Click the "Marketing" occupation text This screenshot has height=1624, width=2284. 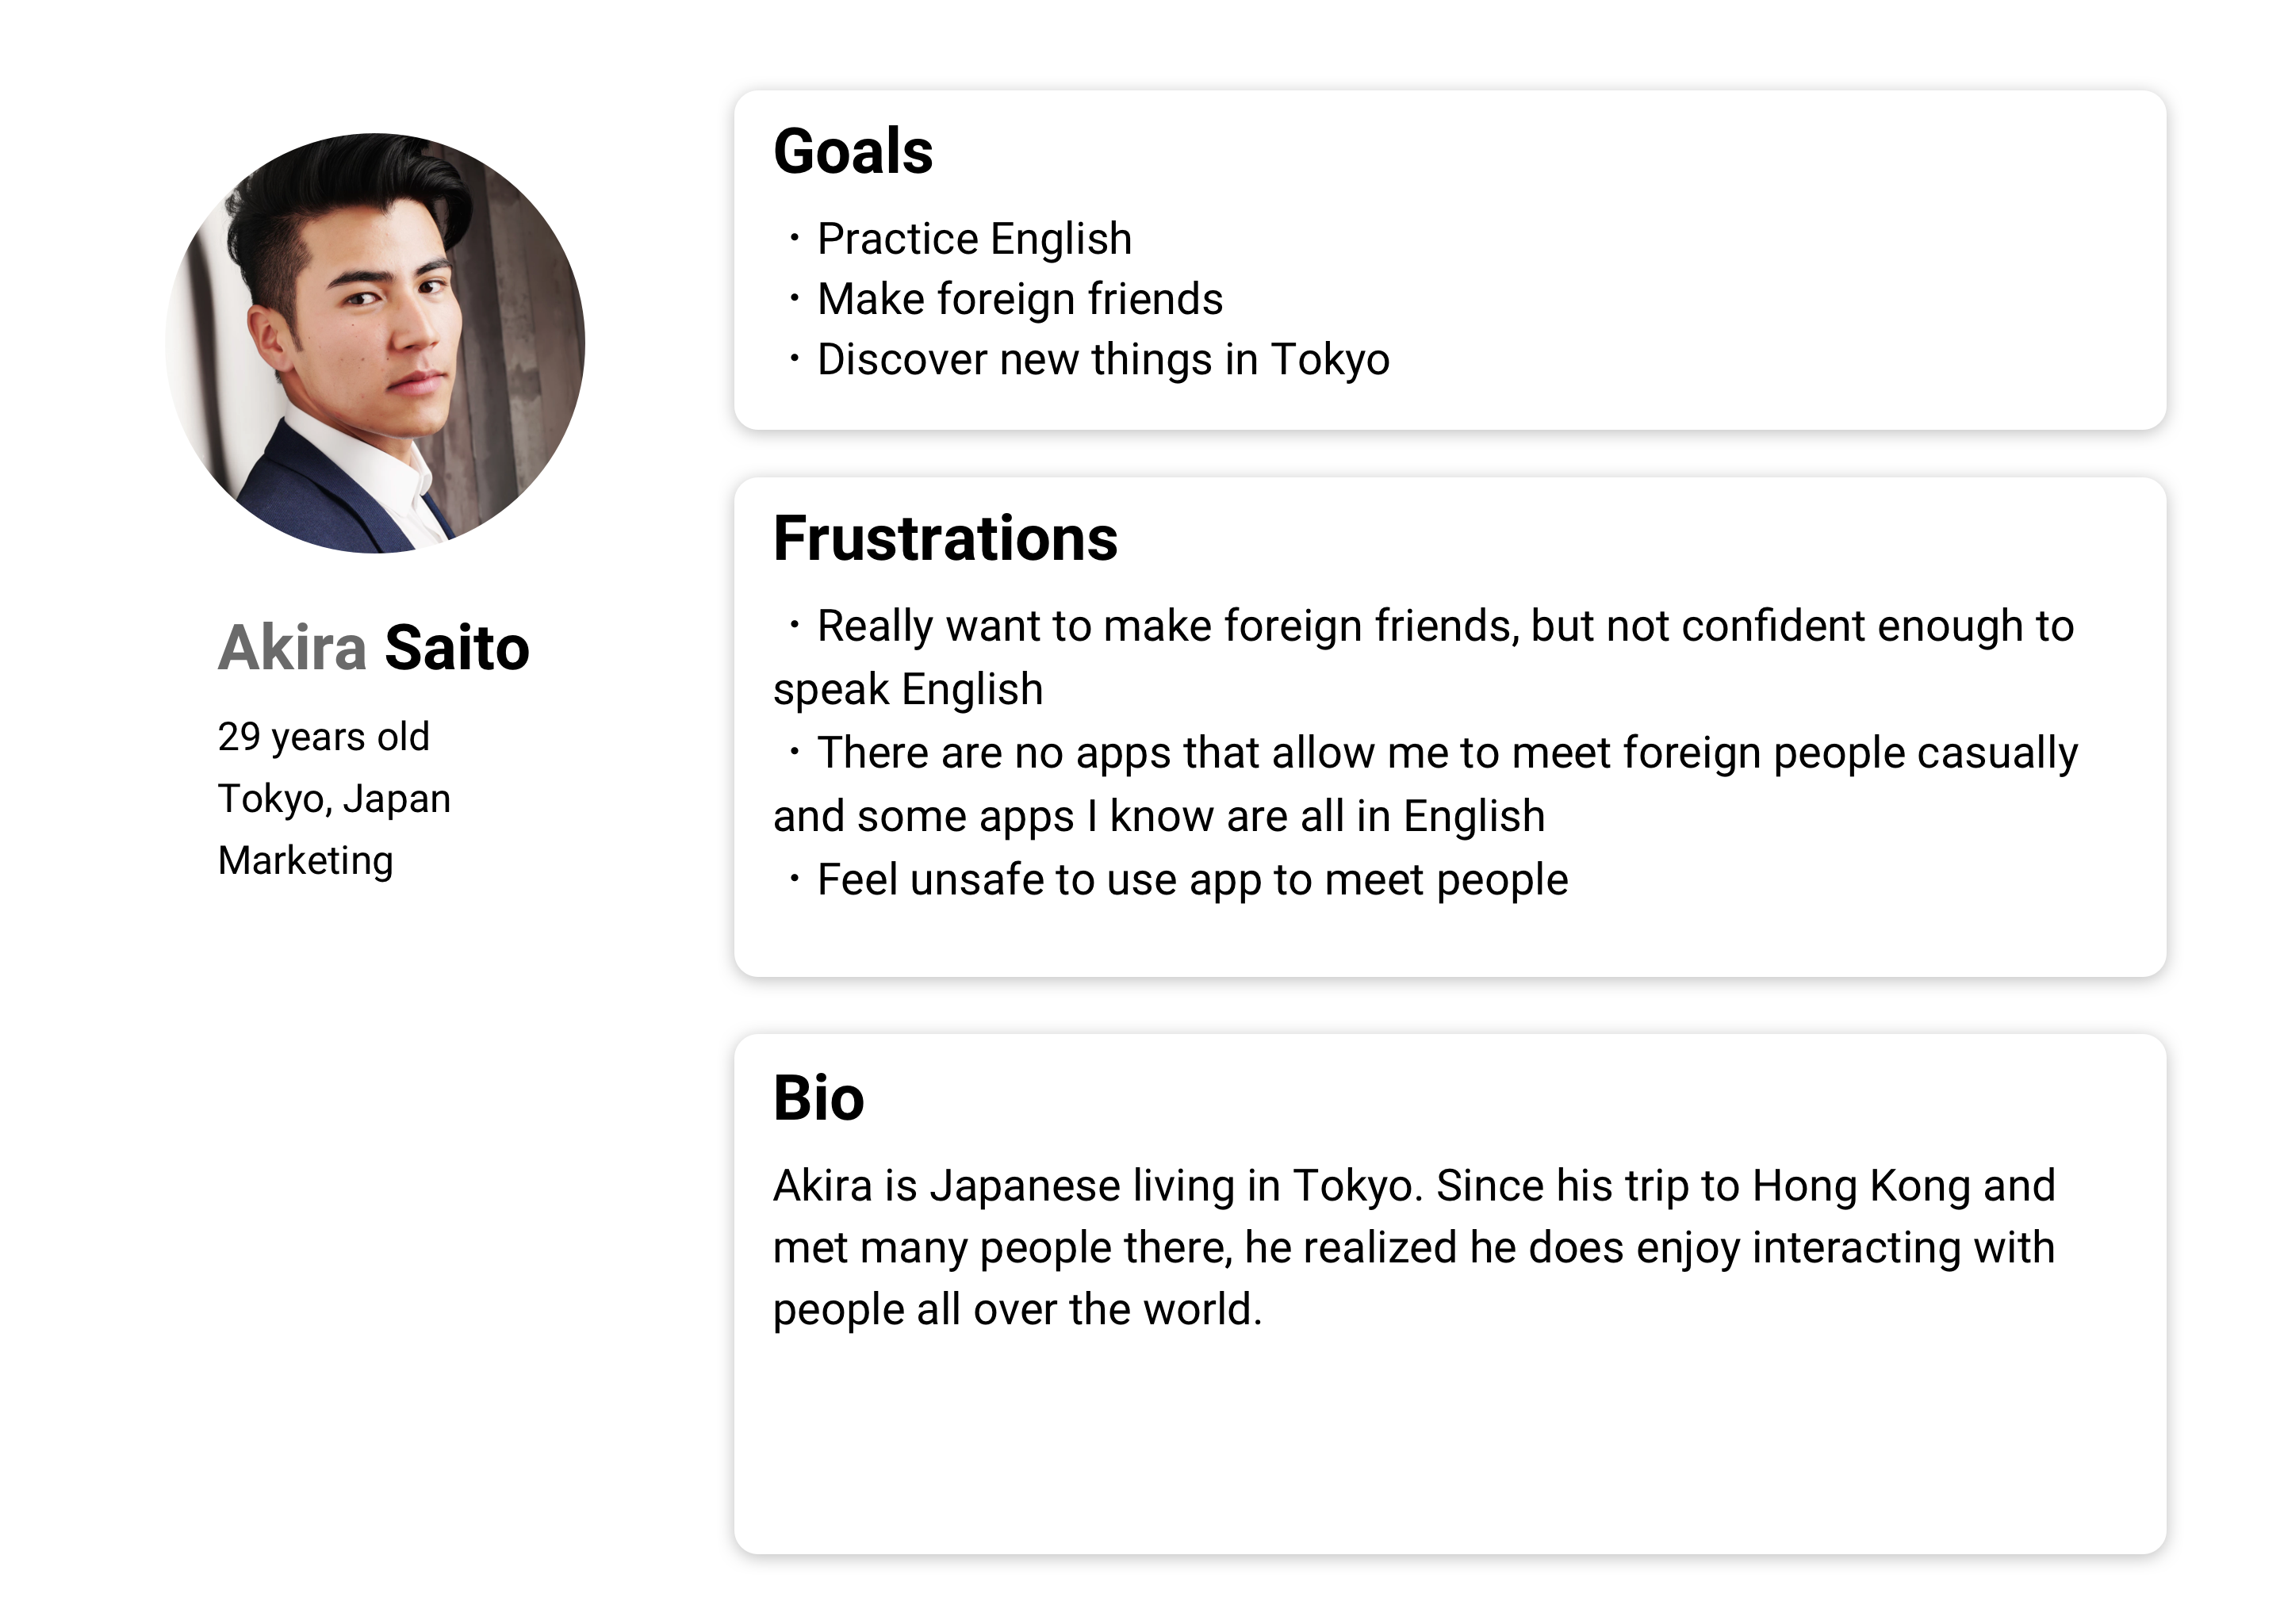click(305, 860)
